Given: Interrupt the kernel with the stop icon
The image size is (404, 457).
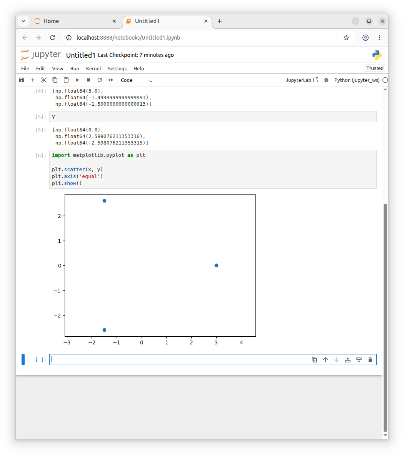Looking at the screenshot, I should pyautogui.click(x=88, y=80).
